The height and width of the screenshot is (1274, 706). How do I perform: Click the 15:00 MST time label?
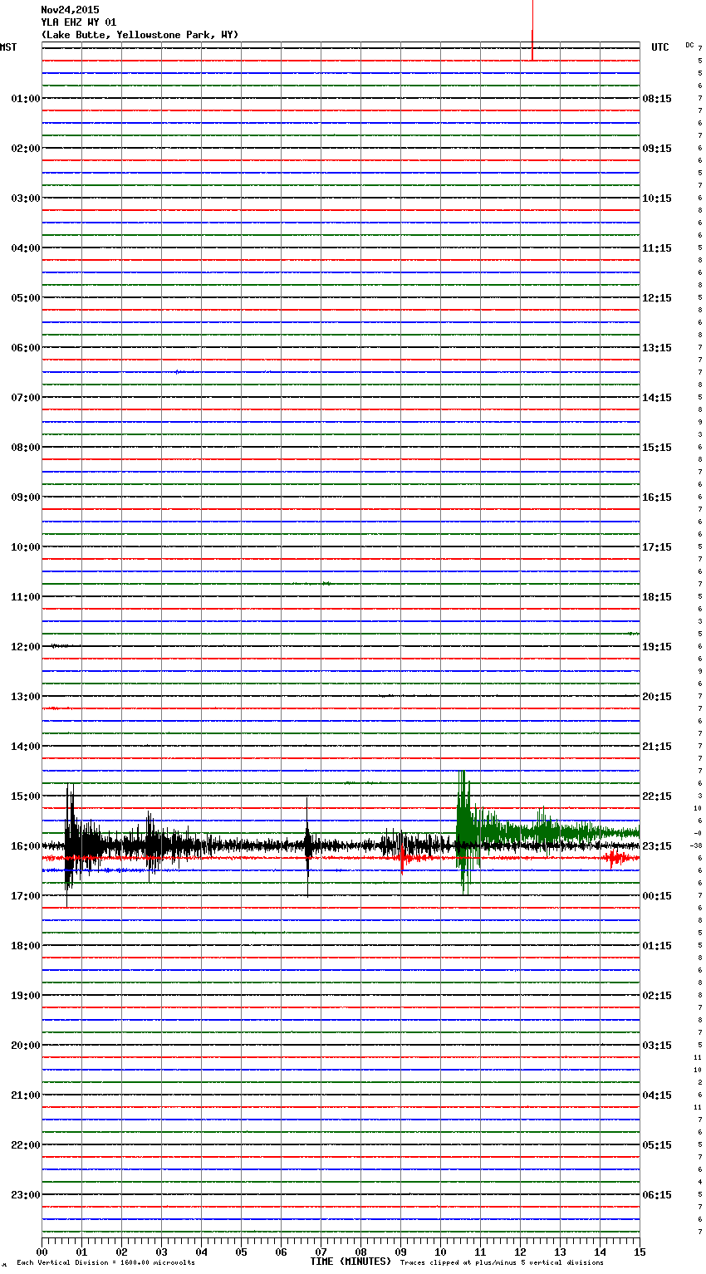coord(25,796)
